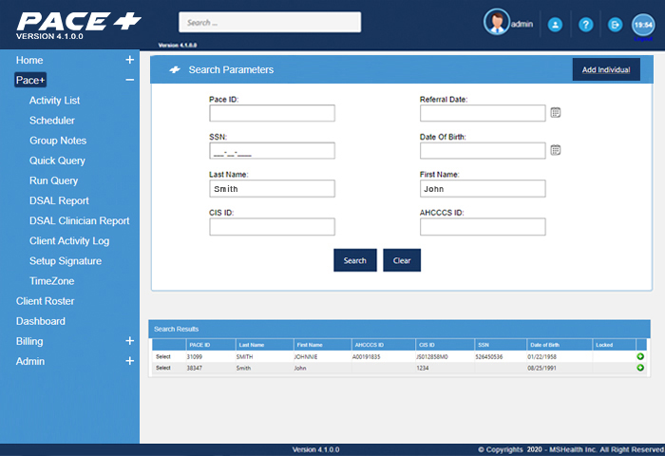This screenshot has height=456, width=665.
Task: Click SSN cell 526450536
Action: [x=488, y=357]
